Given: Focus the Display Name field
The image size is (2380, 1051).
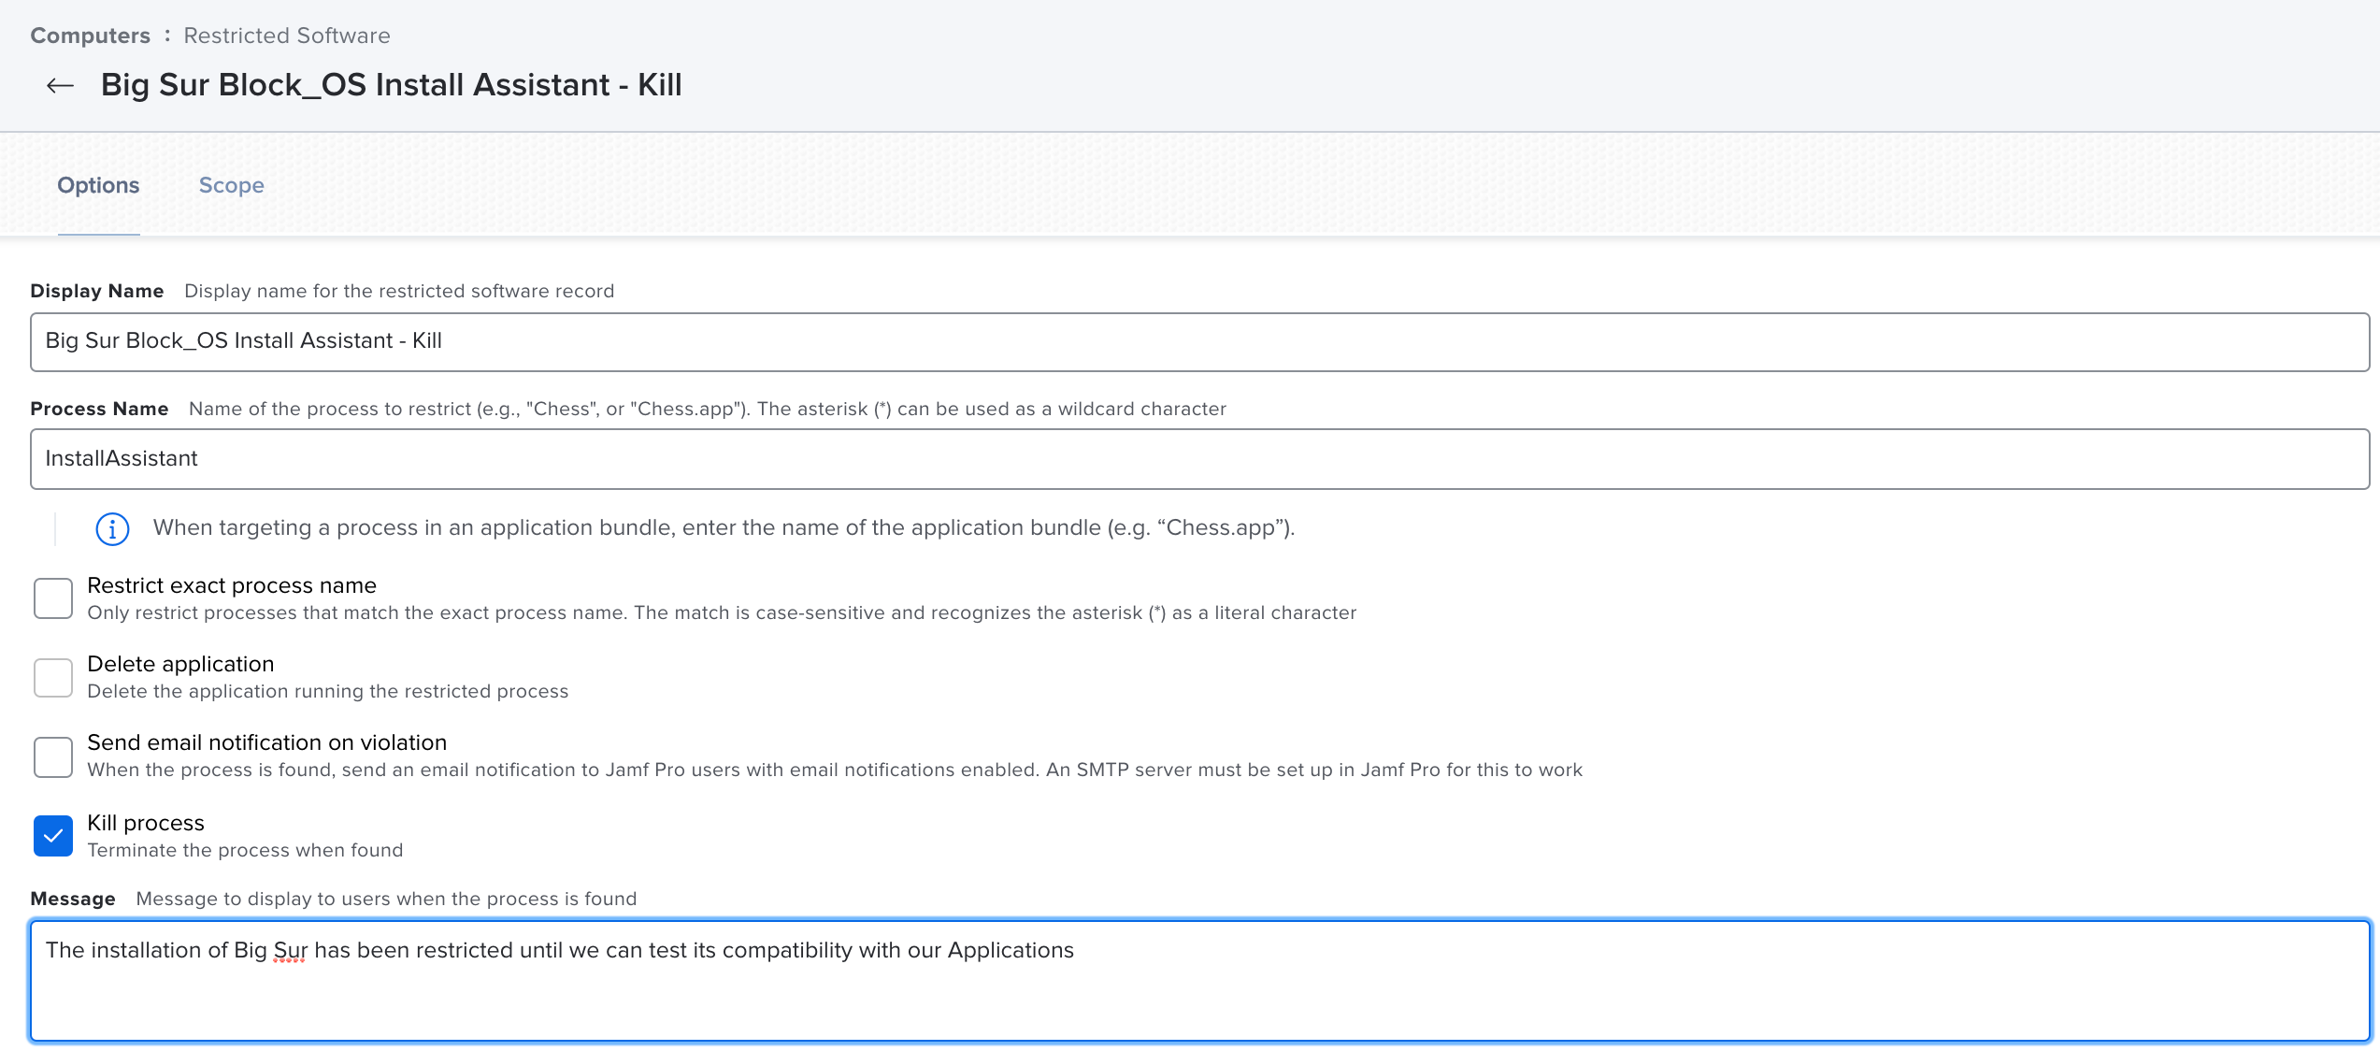Looking at the screenshot, I should [x=1199, y=341].
